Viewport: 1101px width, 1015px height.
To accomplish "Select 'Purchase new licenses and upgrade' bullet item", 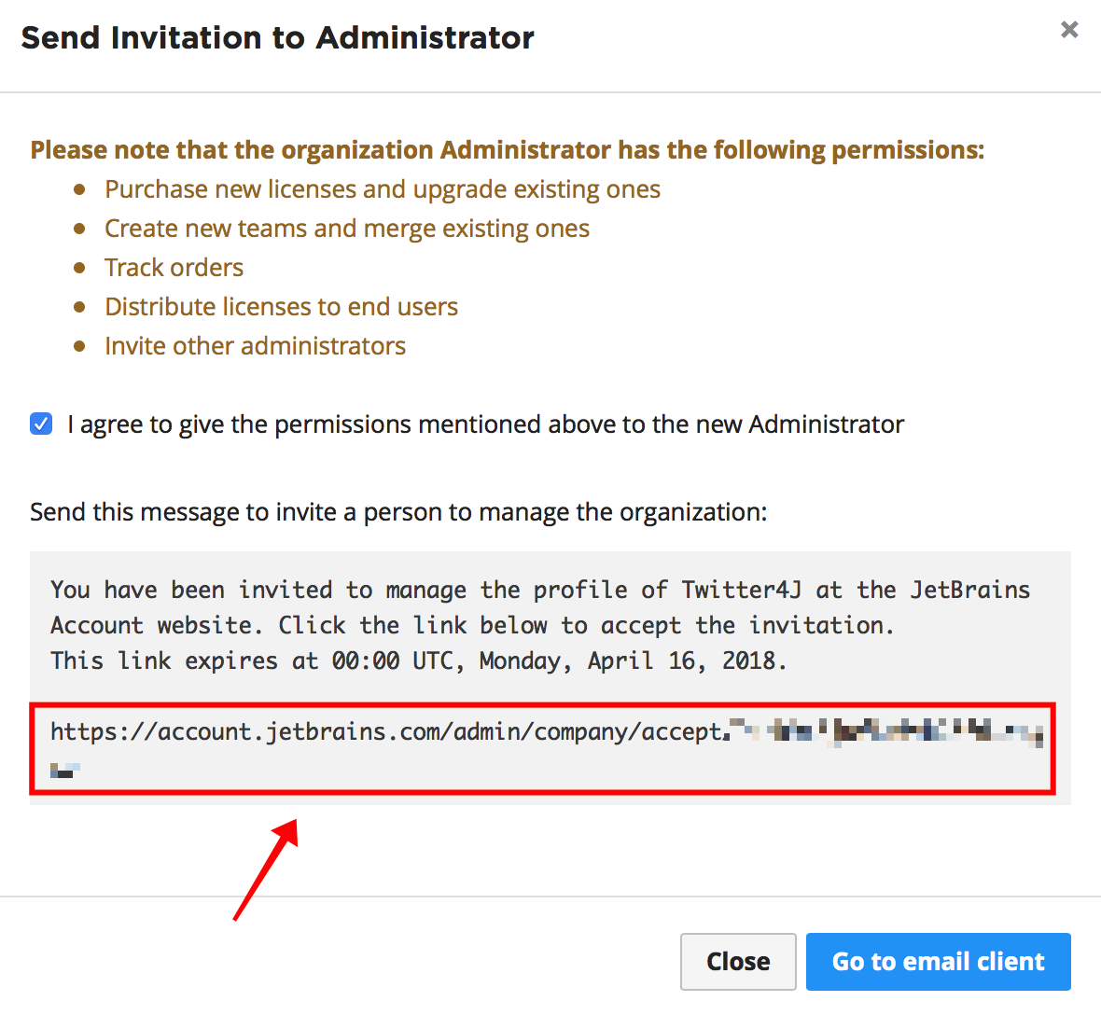I will click(x=383, y=189).
